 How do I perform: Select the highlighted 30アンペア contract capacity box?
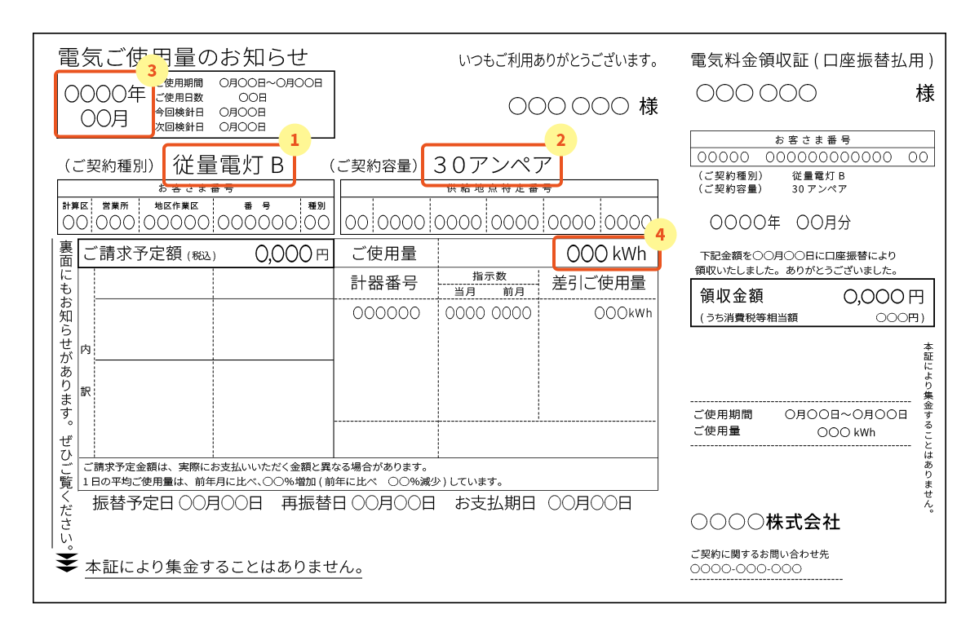tap(492, 166)
